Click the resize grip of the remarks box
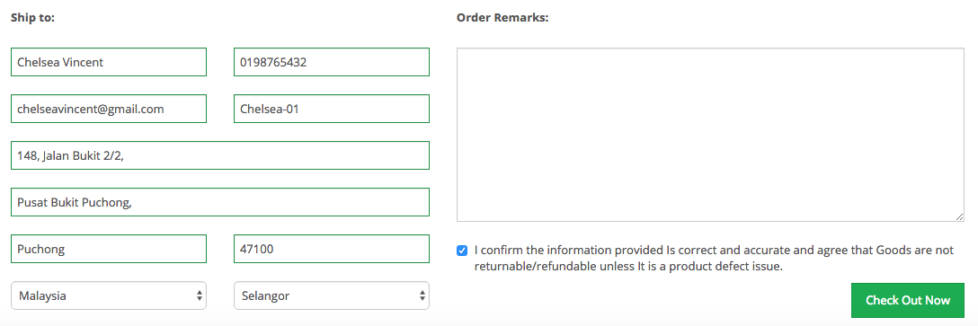978x326 pixels. pyautogui.click(x=960, y=217)
